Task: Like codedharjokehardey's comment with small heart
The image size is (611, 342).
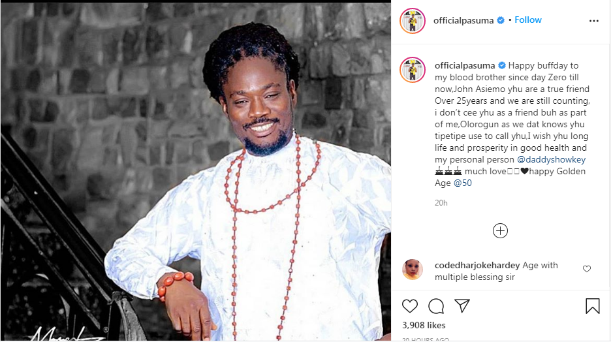Action: [587, 268]
